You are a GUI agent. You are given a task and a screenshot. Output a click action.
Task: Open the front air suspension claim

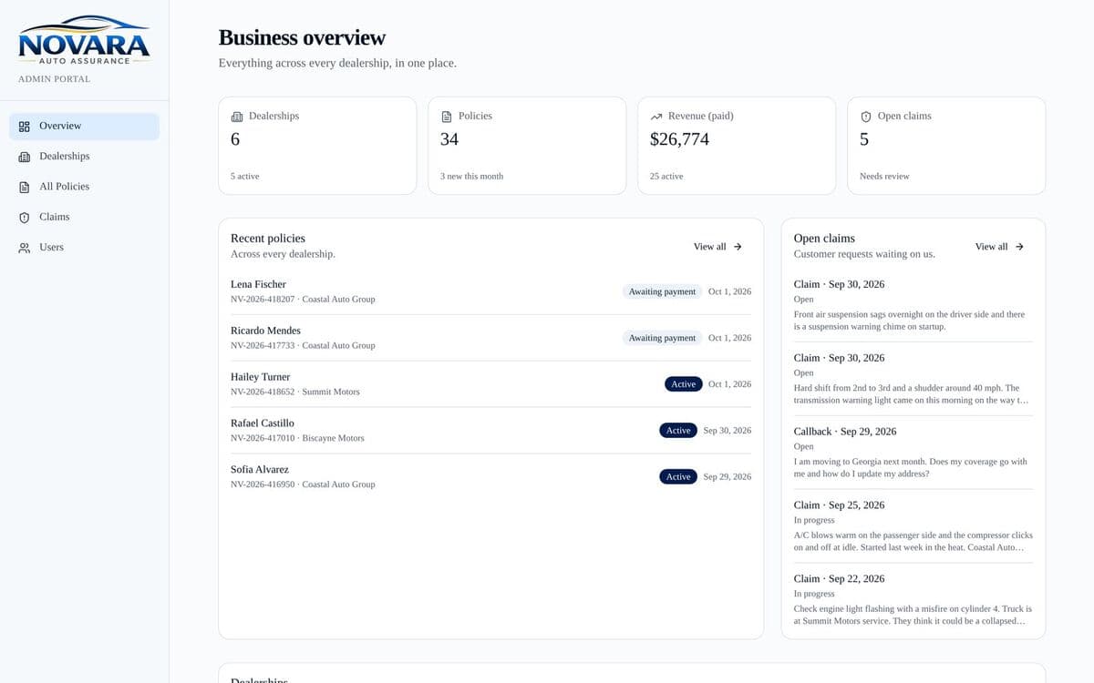913,305
